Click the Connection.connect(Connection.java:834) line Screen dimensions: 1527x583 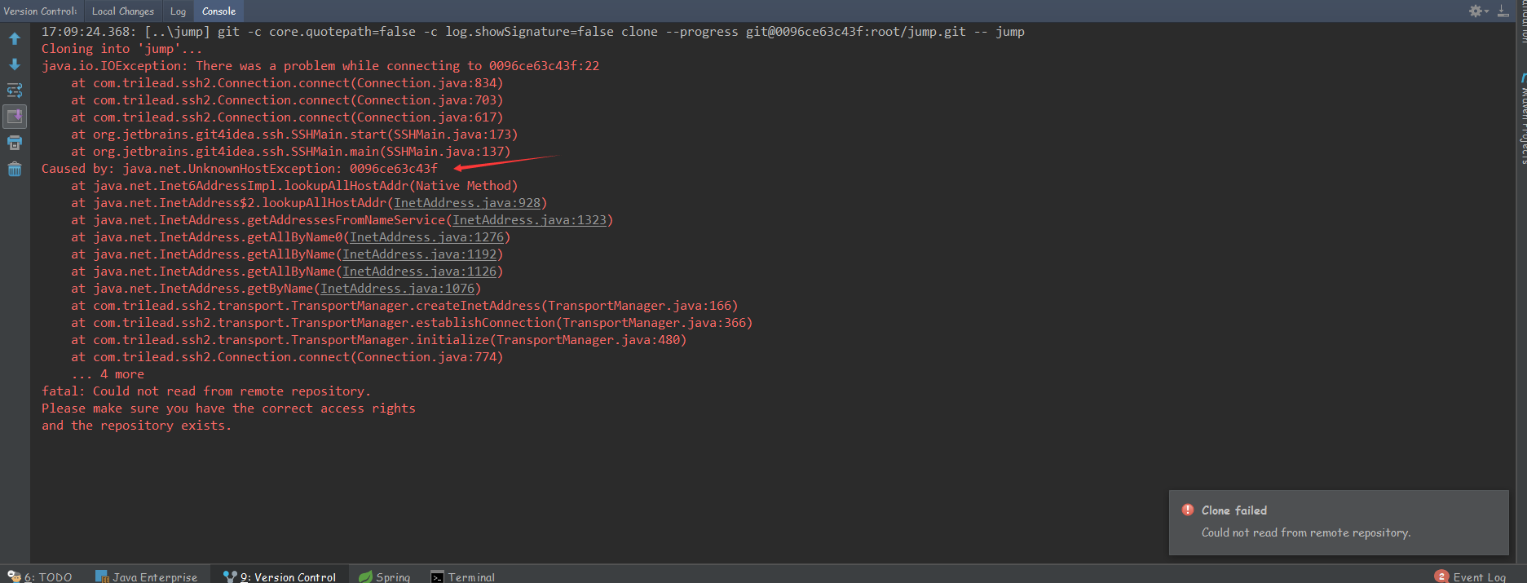pos(287,83)
